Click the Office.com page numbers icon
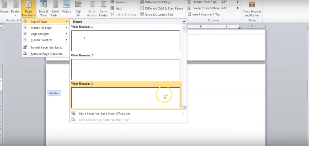309x146 pixels. (74, 113)
